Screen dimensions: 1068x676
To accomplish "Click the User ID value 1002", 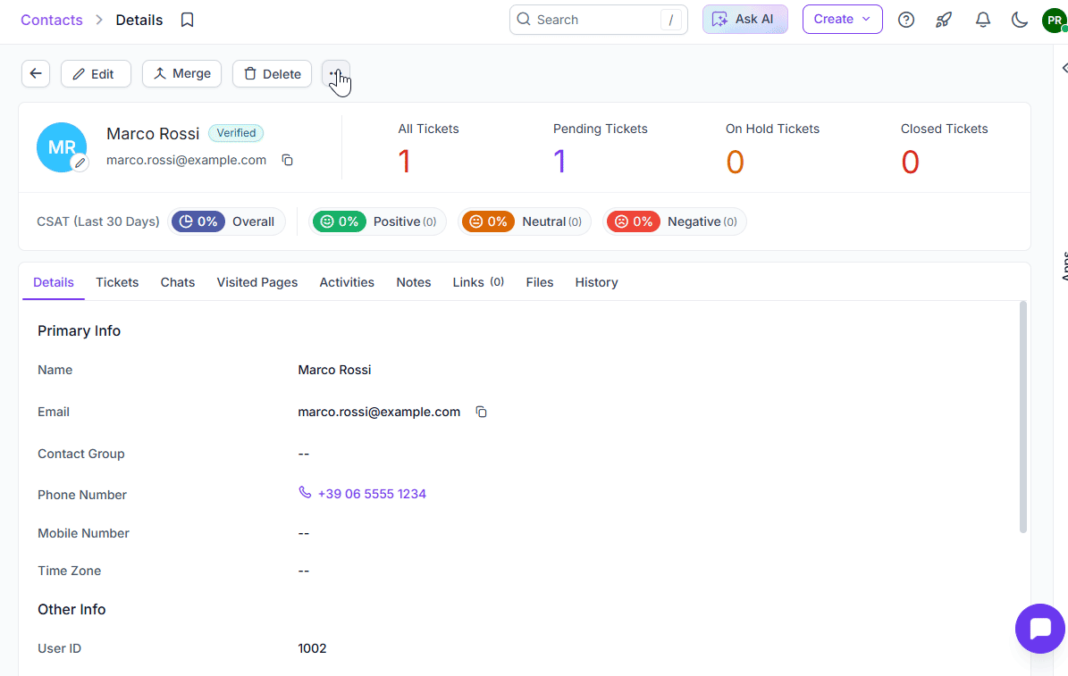I will [312, 648].
